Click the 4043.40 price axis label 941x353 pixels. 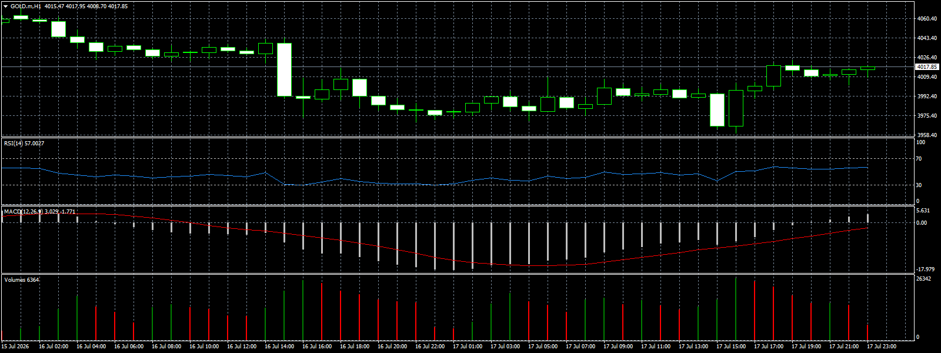click(927, 38)
